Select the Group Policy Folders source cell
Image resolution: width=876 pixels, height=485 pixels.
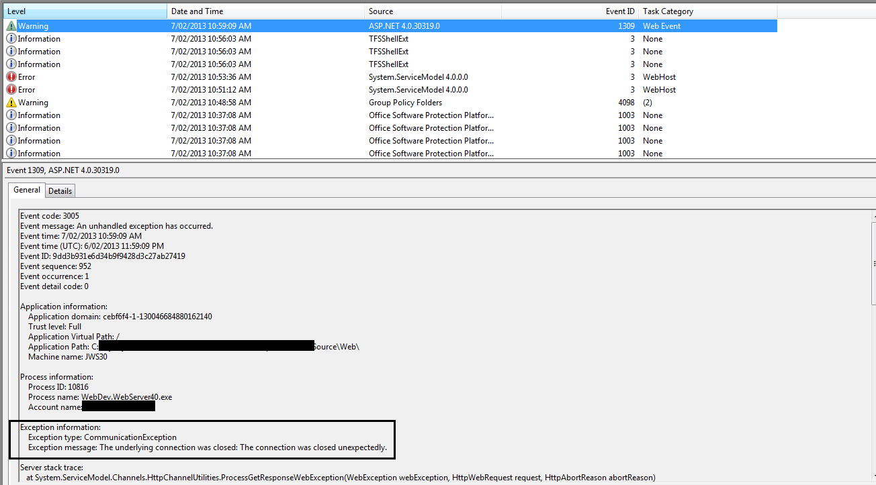point(405,103)
